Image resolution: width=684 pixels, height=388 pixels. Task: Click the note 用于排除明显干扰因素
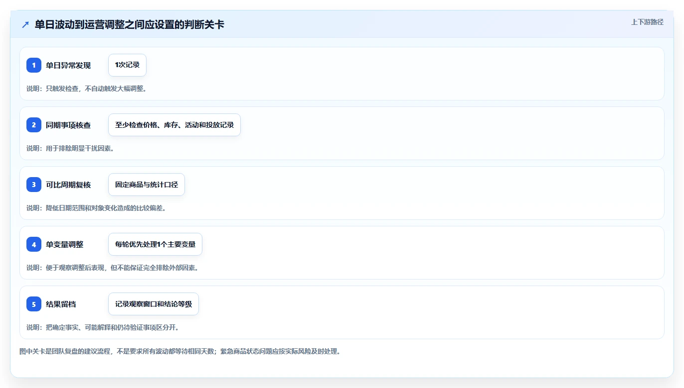click(x=70, y=148)
